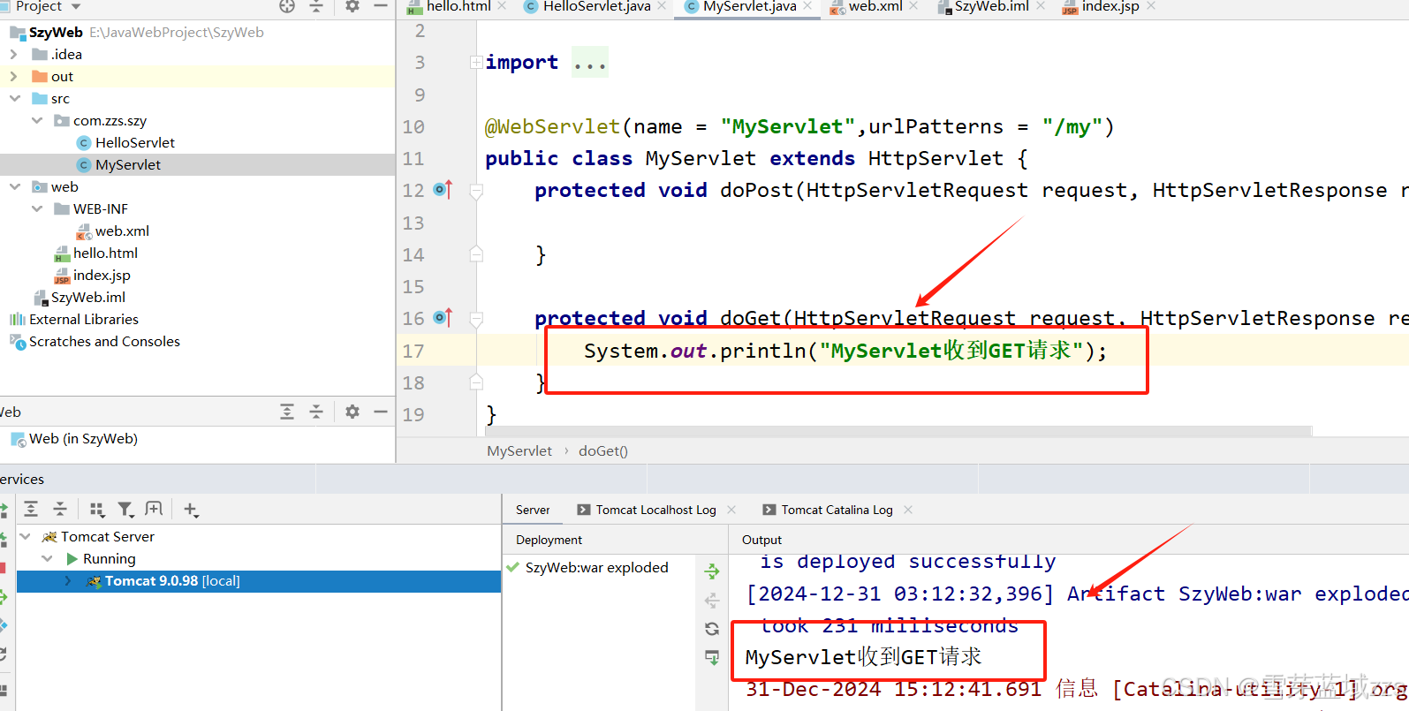Click the locate-file crosshair icon in Project panel

[287, 6]
